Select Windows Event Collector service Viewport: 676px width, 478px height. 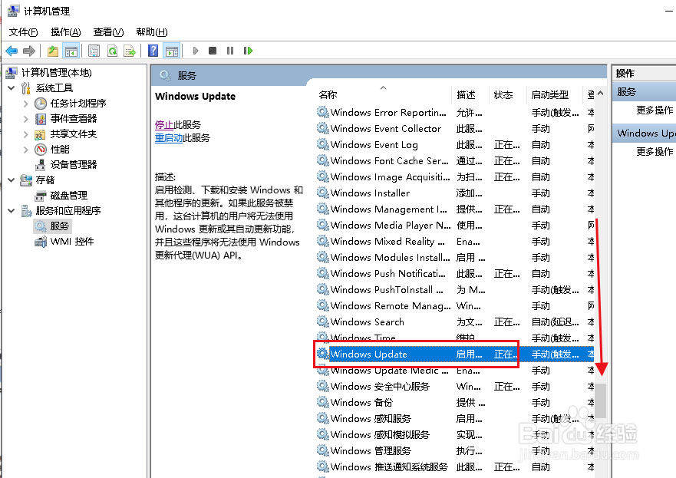point(455,128)
